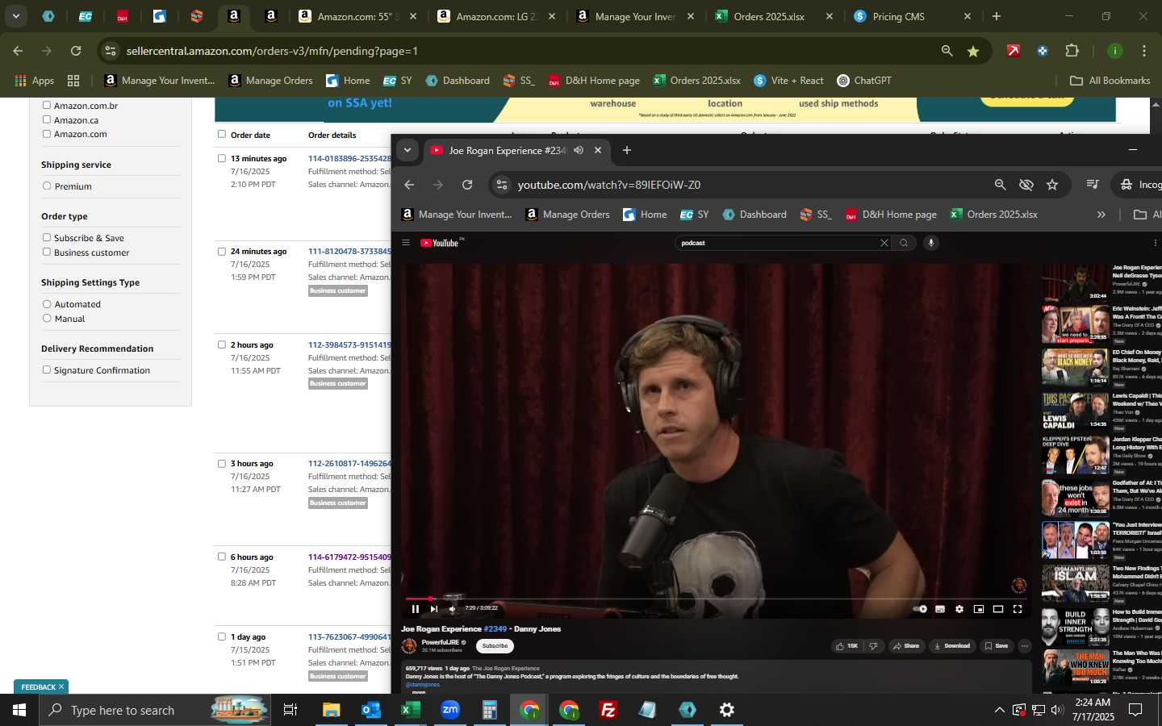Screen dimensions: 1162x726
Task: Open third-party cookies eye icon in YouTube address bar
Action: coord(1026,185)
